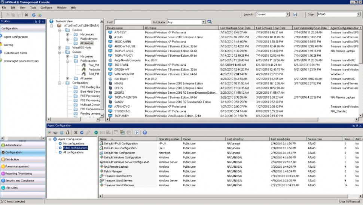Open the Help menu

(x=73, y=7)
